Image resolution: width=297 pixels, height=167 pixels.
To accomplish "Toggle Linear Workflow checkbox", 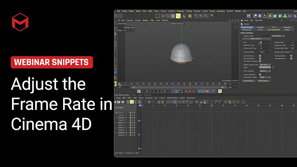I will [260, 74].
